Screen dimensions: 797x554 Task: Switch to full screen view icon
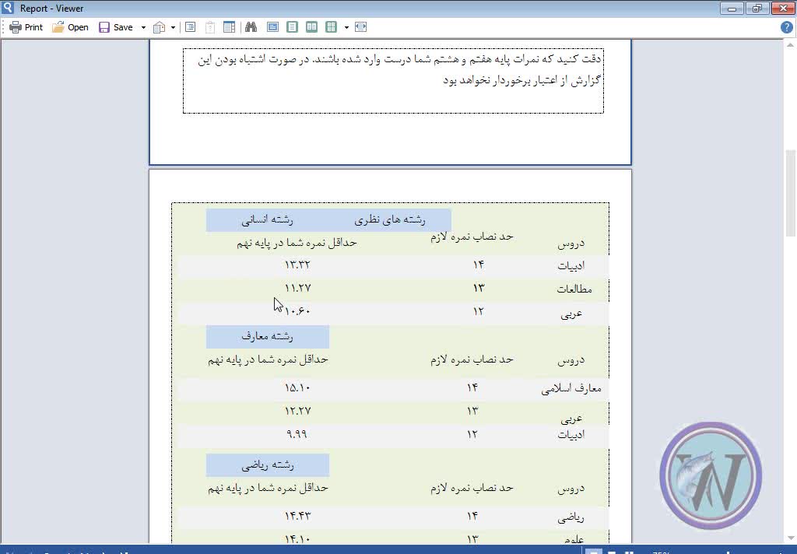tap(272, 27)
